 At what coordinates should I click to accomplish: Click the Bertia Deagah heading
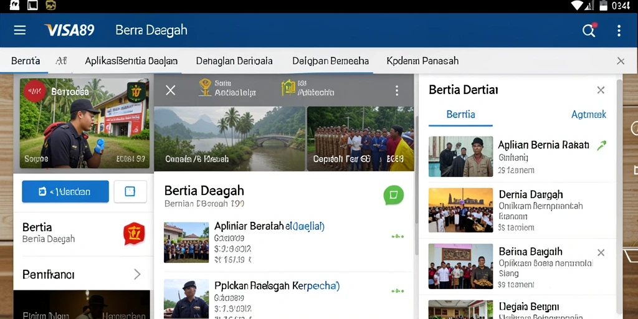click(x=204, y=191)
